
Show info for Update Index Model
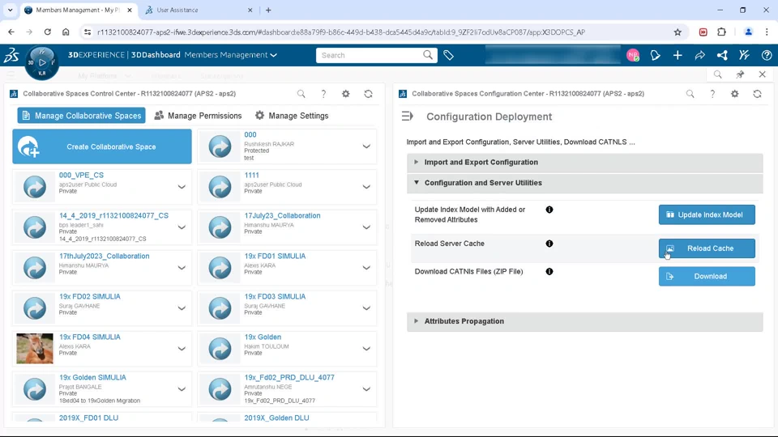pos(549,210)
